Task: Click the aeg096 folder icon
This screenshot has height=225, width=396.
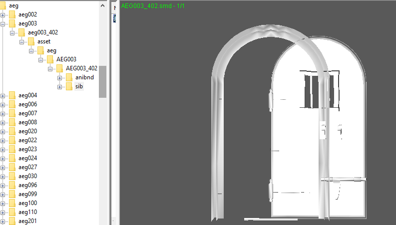Action: pos(12,186)
